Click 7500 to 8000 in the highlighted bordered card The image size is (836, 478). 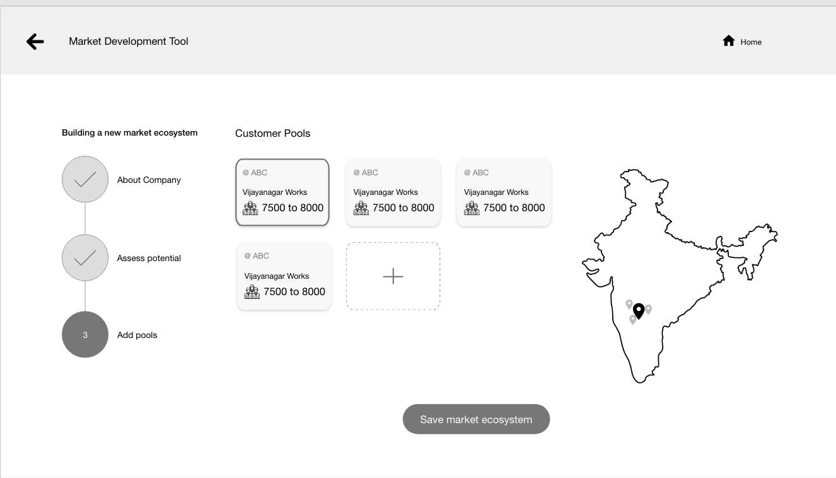293,207
